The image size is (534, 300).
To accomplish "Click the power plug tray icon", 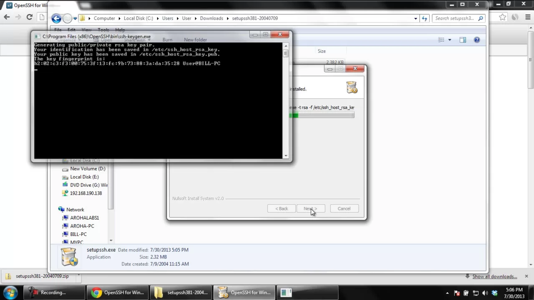I will [x=466, y=293].
